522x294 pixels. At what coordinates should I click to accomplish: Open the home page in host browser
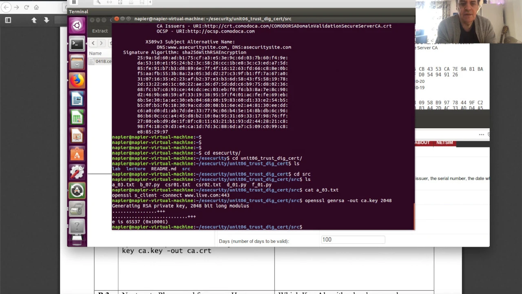tap(36, 7)
